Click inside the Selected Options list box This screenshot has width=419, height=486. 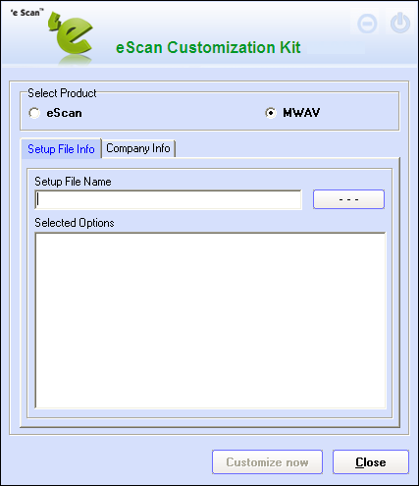(x=210, y=320)
